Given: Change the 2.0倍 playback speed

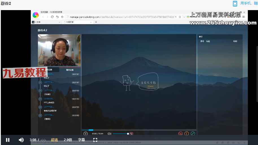Looking at the screenshot, I should coord(68,140).
